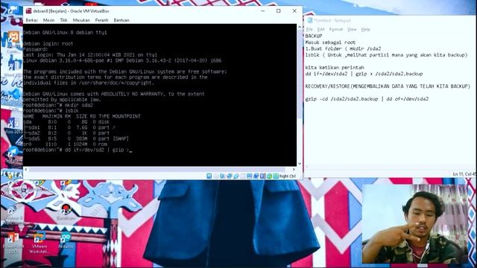Click the optical disc icon in VirtualBox status bar
This screenshot has height=268, width=477.
[216, 176]
